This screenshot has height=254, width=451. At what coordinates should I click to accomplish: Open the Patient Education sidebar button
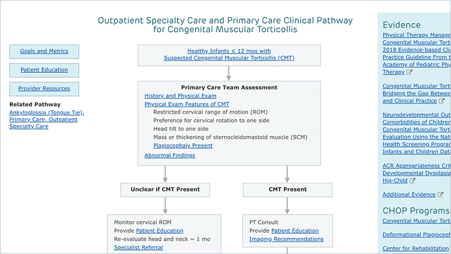[44, 70]
